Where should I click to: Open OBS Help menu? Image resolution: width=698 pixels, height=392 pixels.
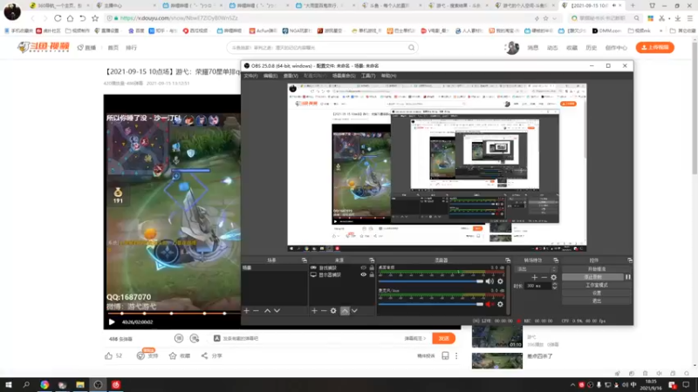pyautogui.click(x=388, y=76)
